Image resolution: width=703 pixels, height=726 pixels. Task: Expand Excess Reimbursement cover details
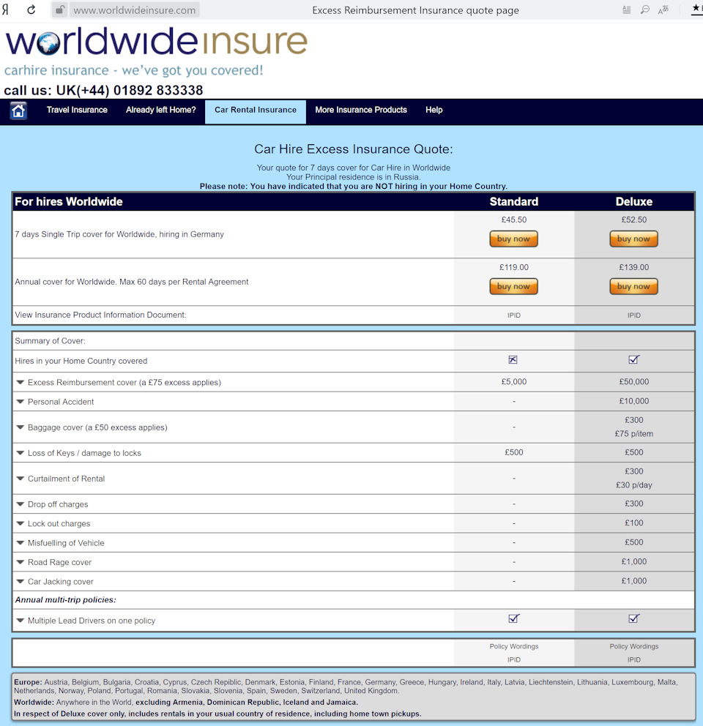tap(20, 383)
